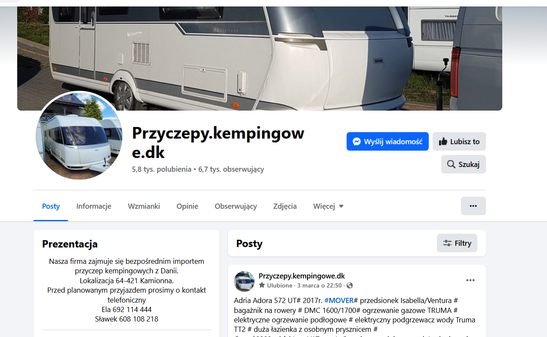Click the Messenger icon in Wyślij wiadomość

coord(356,142)
